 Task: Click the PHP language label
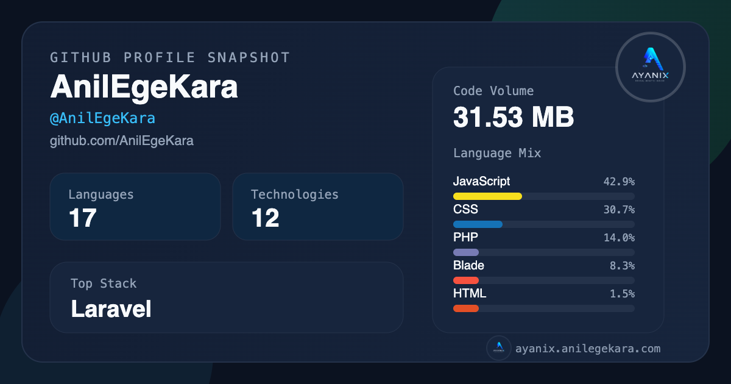tap(466, 237)
